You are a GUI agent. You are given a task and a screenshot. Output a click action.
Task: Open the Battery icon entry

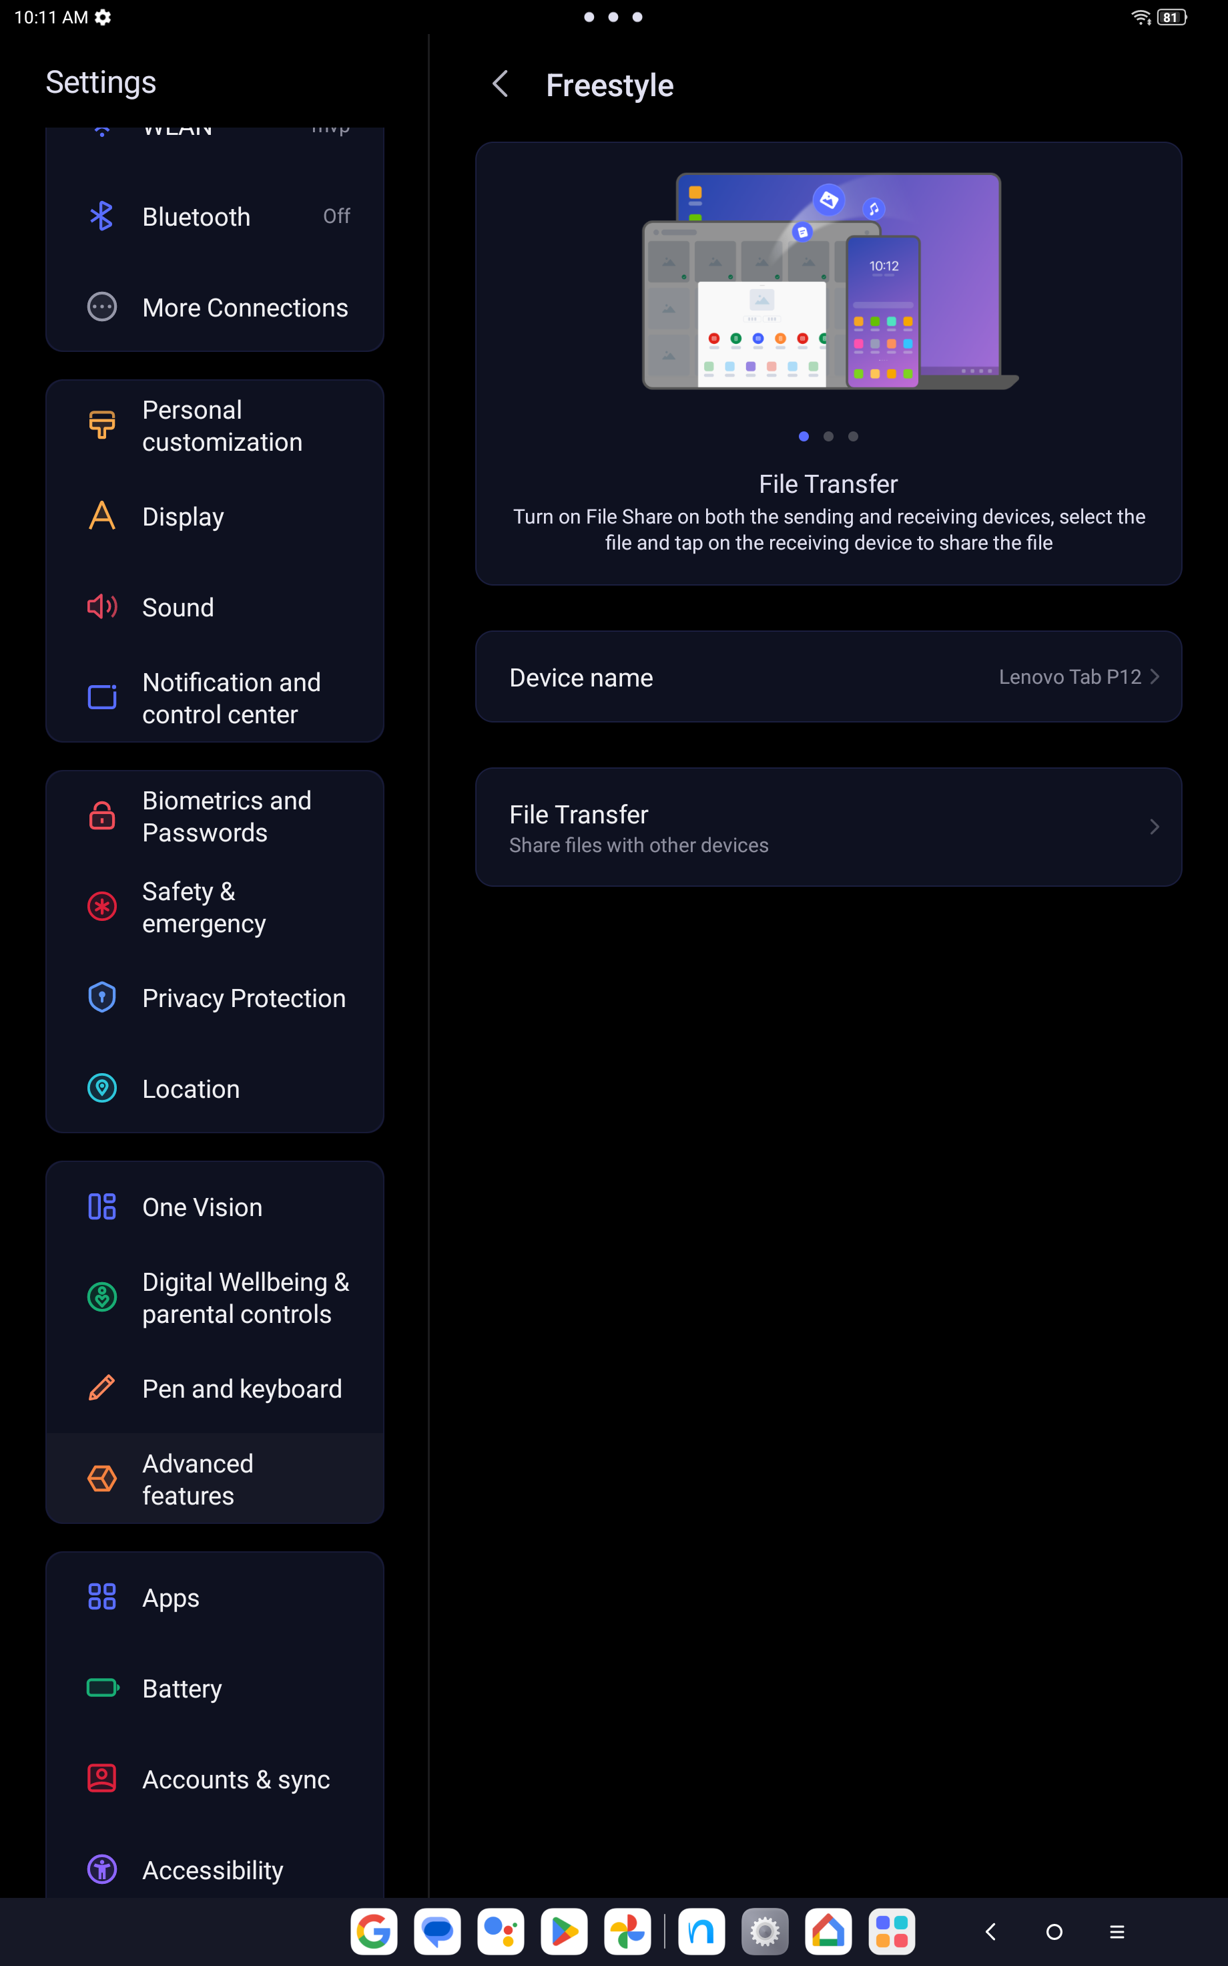click(x=102, y=1688)
